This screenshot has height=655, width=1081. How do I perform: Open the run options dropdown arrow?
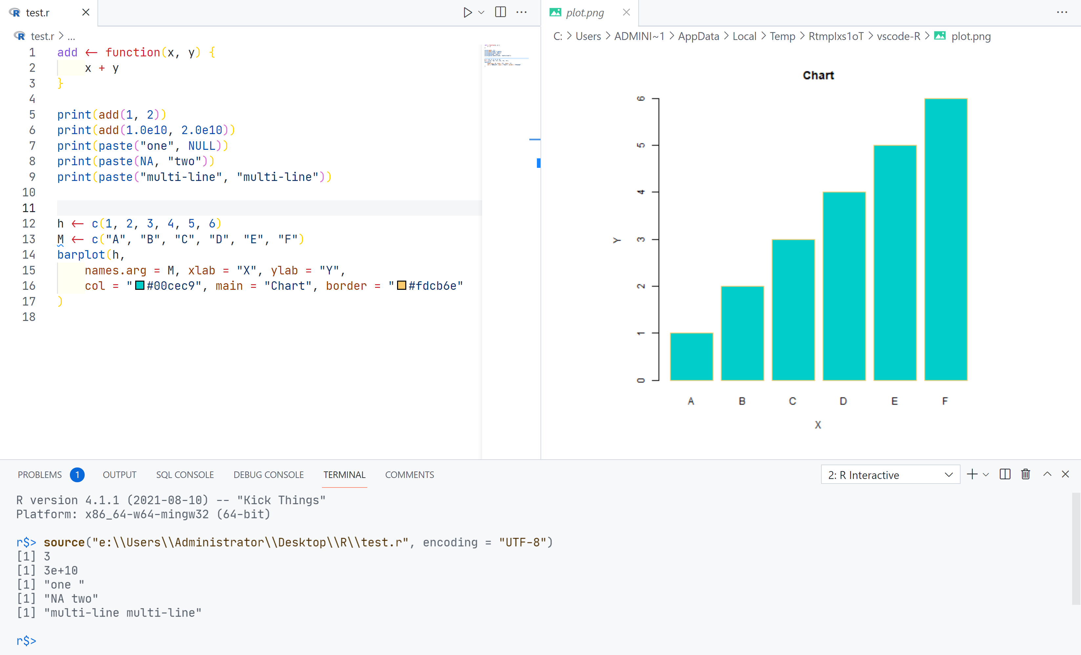click(x=481, y=12)
